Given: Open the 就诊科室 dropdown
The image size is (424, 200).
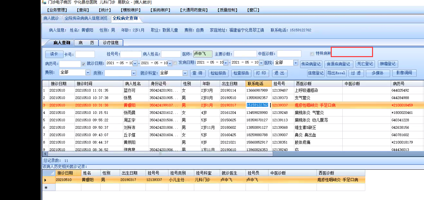Looking at the screenshot, I should tap(185, 73).
